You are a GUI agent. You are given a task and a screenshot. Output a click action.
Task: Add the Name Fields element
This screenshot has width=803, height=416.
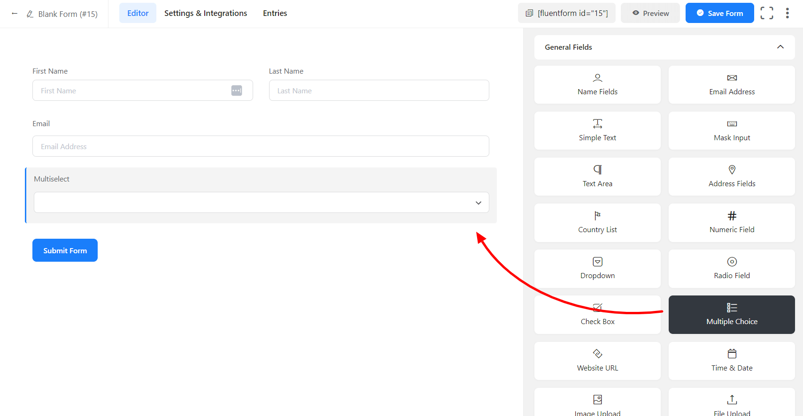tap(597, 85)
